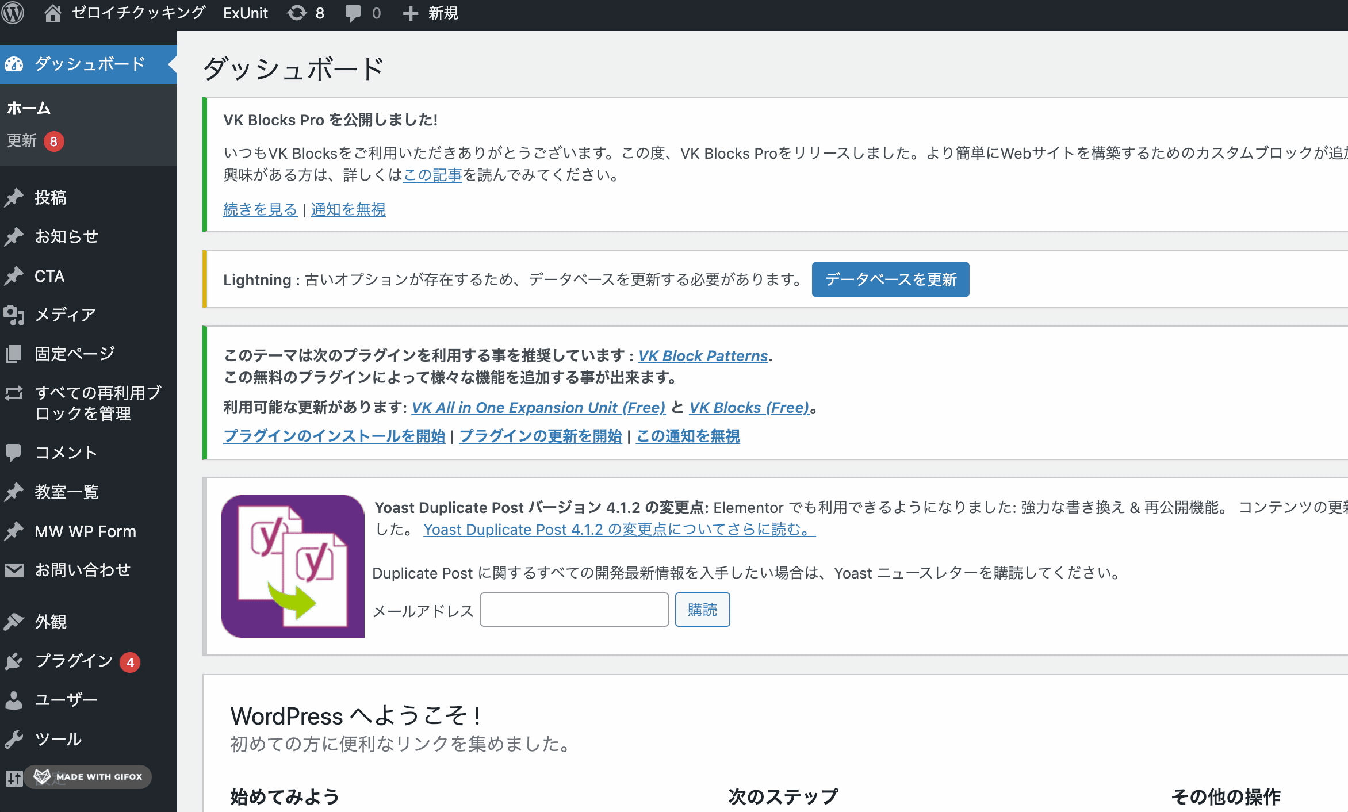Screen dimensions: 1348x812
Task: Click the コメント speech bubble icon
Action: 14,453
